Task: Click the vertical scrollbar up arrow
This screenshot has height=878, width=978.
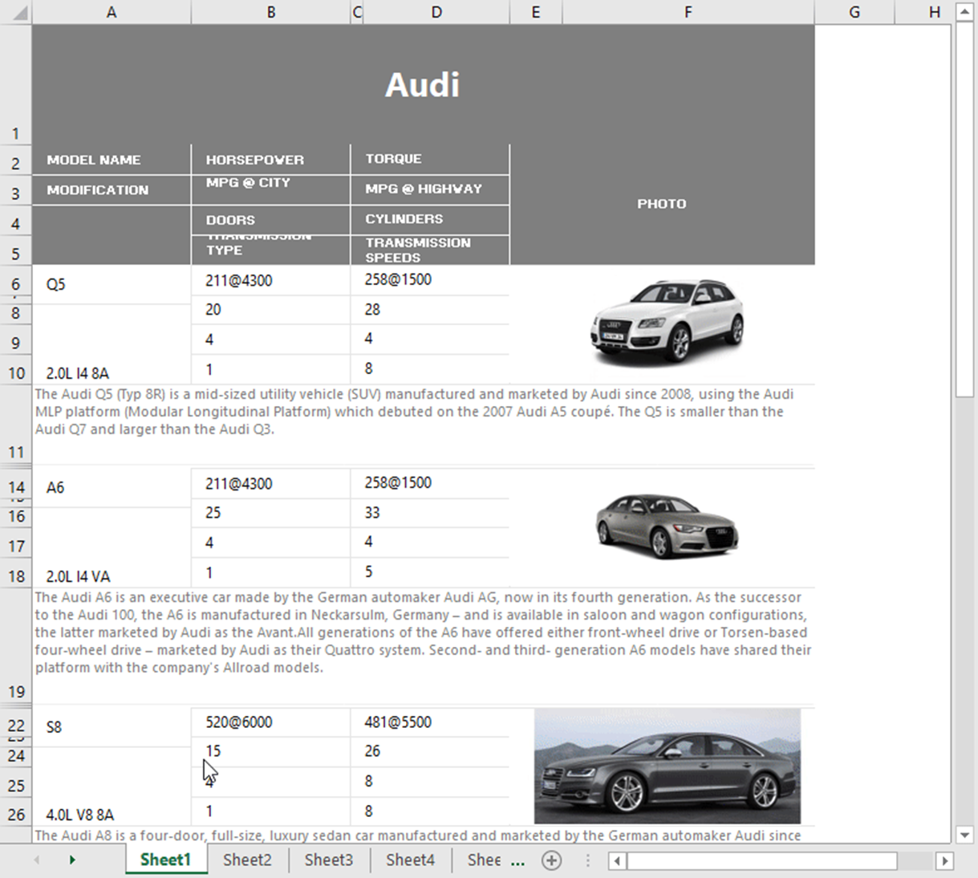Action: (x=964, y=12)
